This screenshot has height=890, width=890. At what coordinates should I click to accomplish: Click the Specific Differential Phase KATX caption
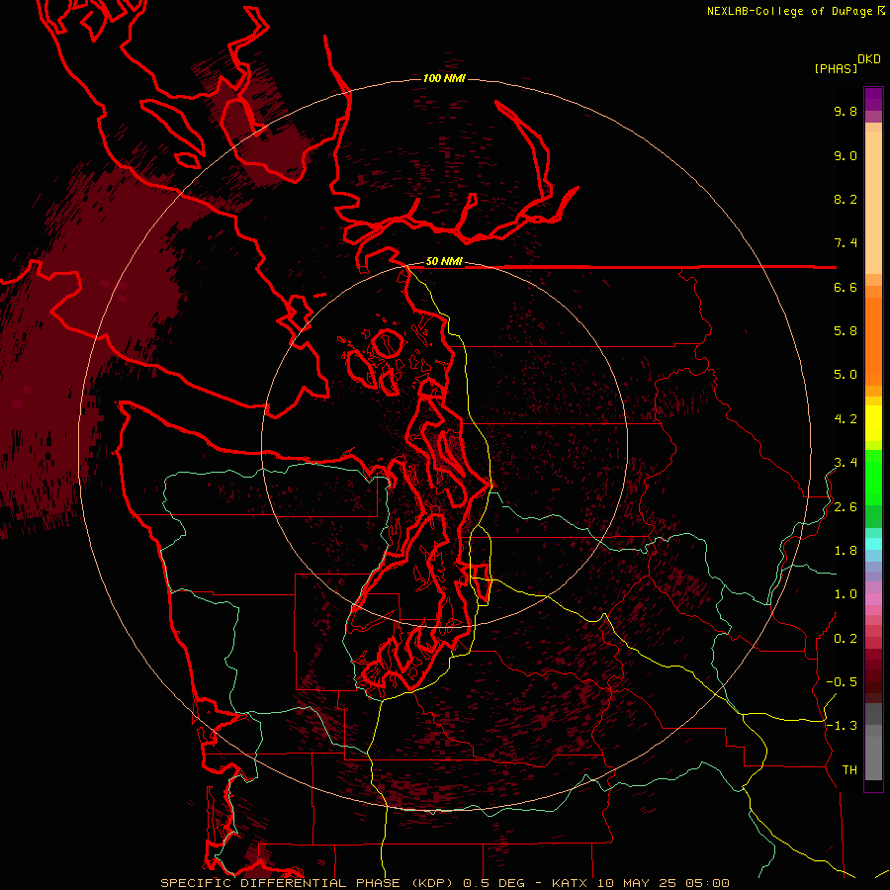coord(444,883)
